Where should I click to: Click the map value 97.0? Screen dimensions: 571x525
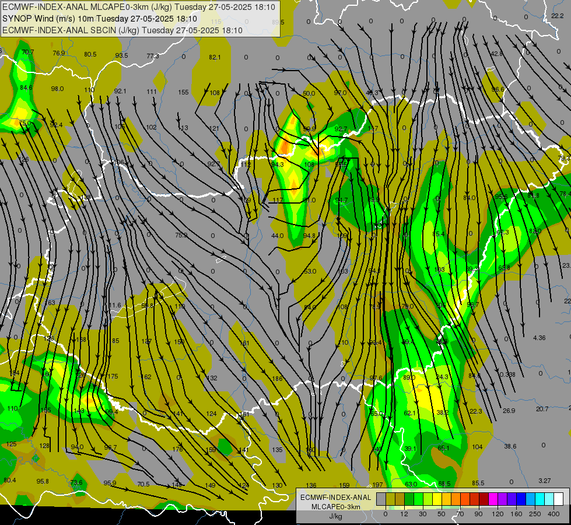[x=340, y=93]
